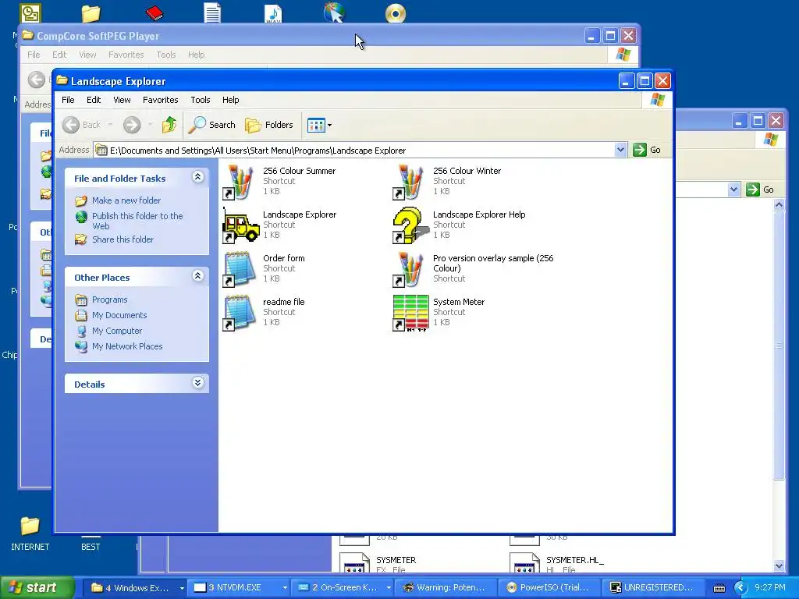Launch the Landscape Explorer jeep shortcut icon
The width and height of the screenshot is (799, 599).
(x=240, y=225)
